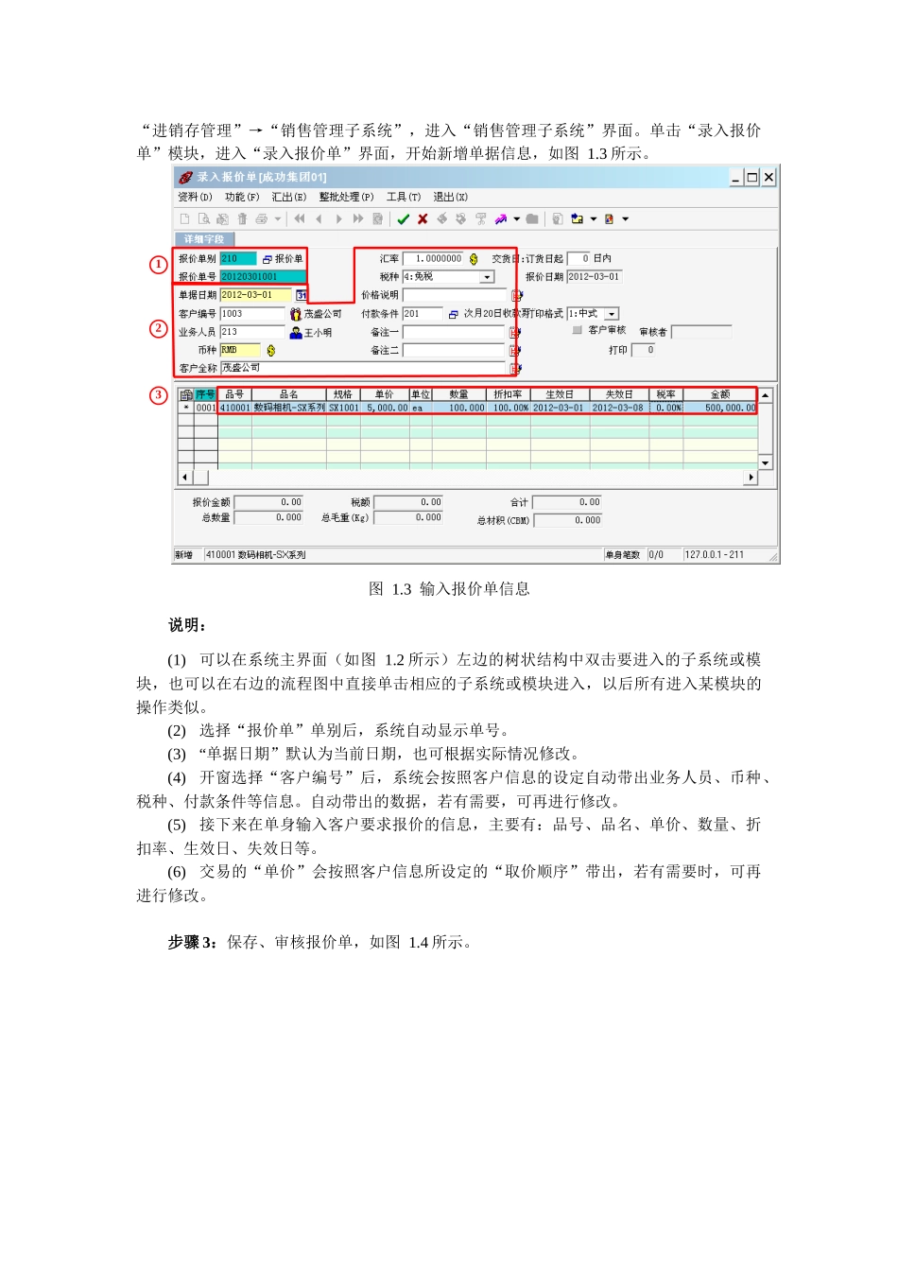
Task: Click the 报价单号 field 20120301001
Action: coord(263,276)
